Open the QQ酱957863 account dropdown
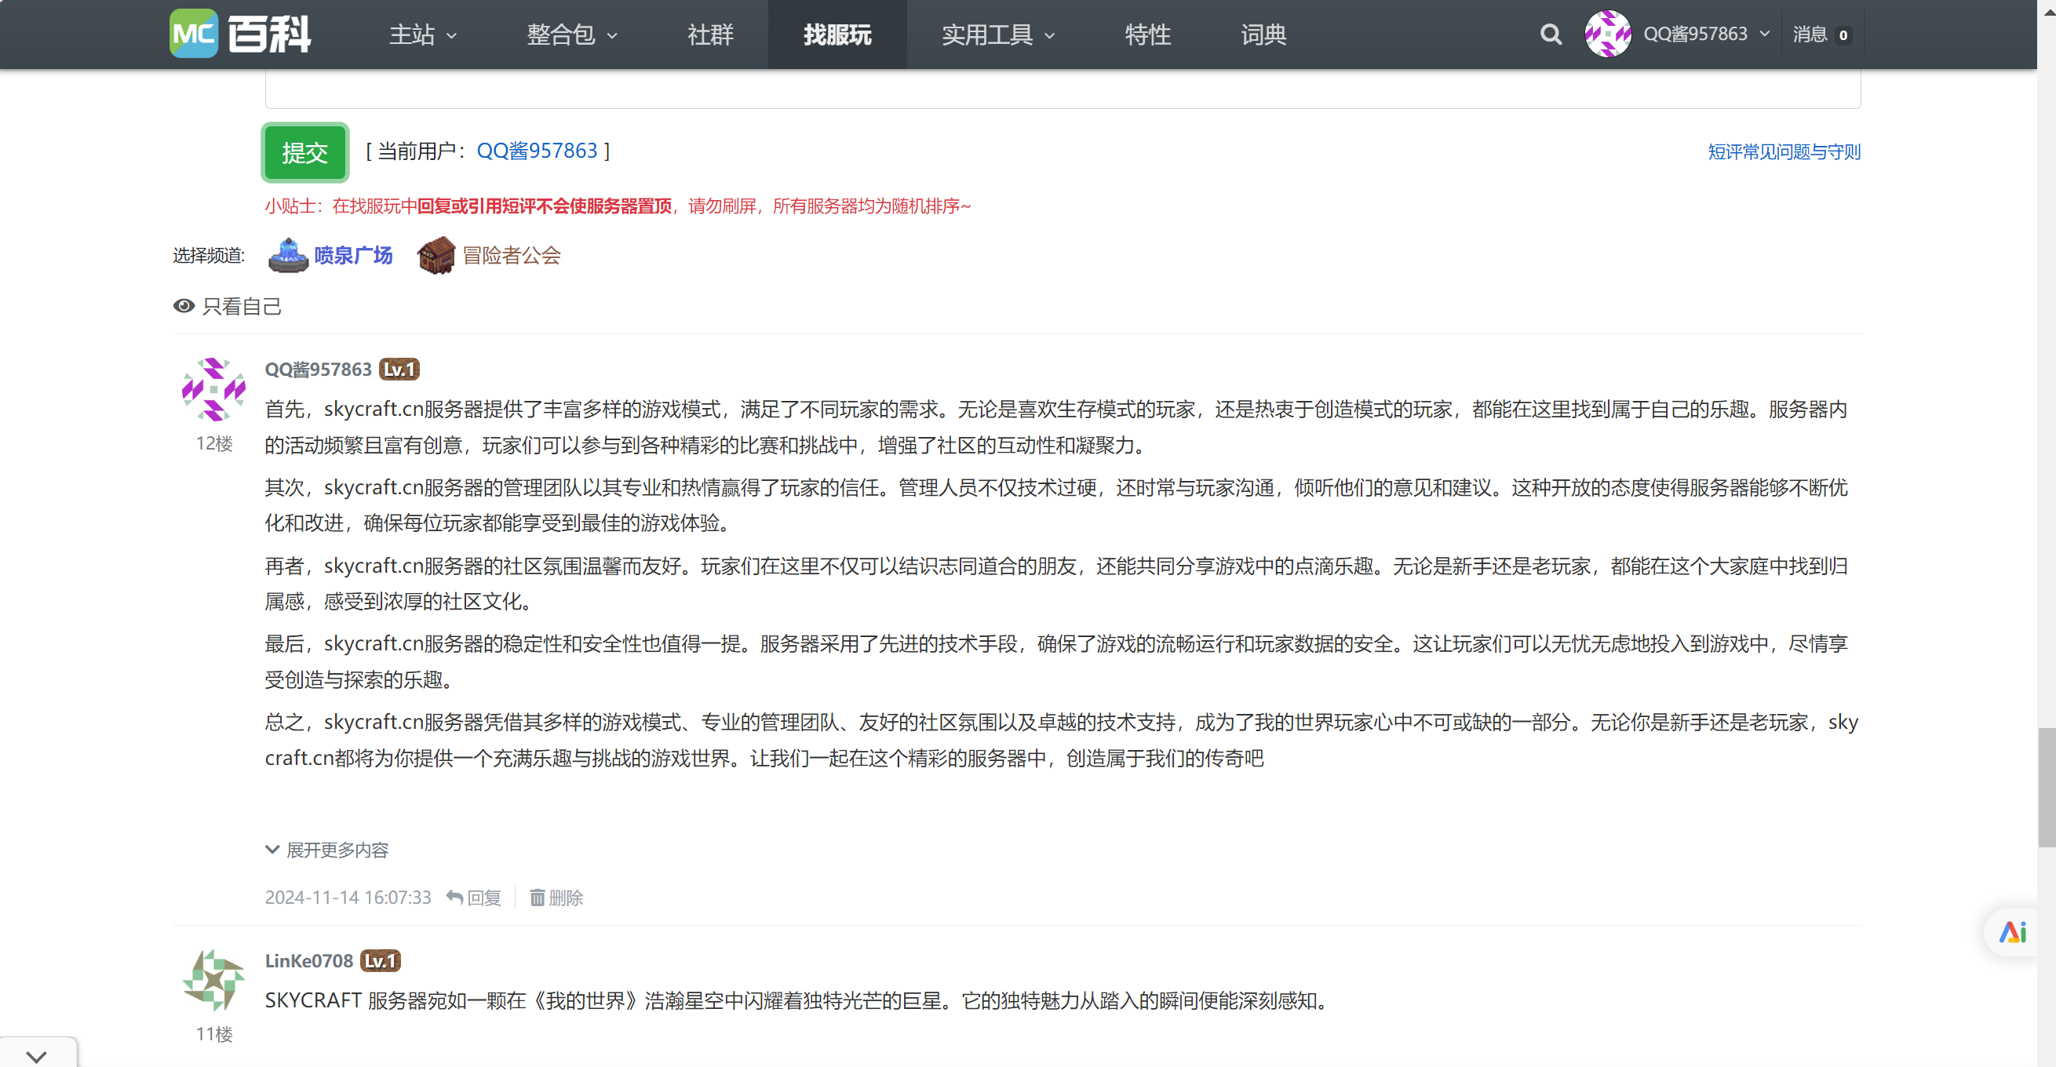Screen dimensions: 2056x1067 (1707, 35)
